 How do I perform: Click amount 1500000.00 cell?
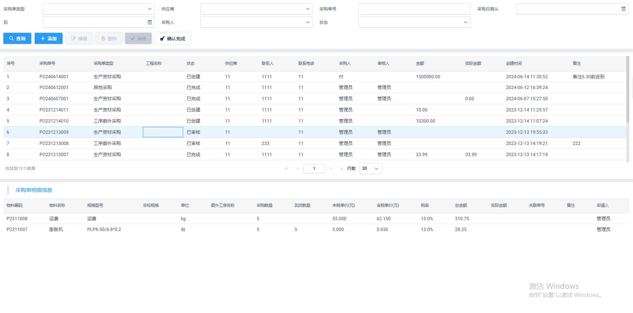428,77
